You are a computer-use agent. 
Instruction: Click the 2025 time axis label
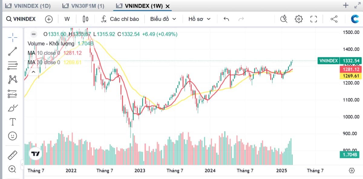[282, 171]
